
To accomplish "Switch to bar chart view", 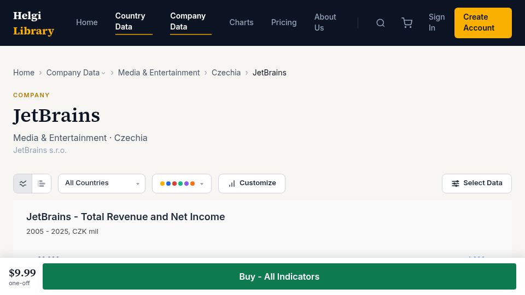I will pyautogui.click(x=42, y=184).
